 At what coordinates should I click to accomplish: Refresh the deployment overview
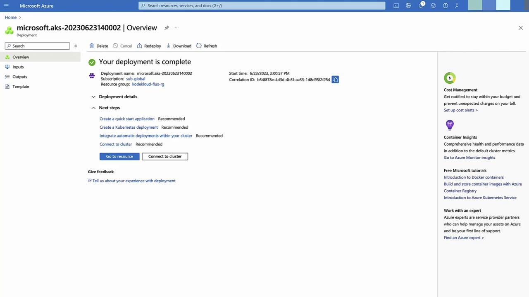206,46
